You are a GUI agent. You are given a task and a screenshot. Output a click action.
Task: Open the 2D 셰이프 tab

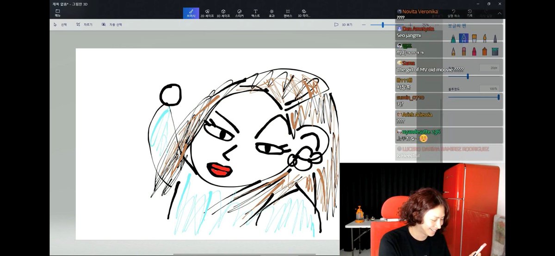[207, 13]
